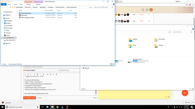Open forum search magnifier icon
This screenshot has width=195, height=109.
[143, 10]
